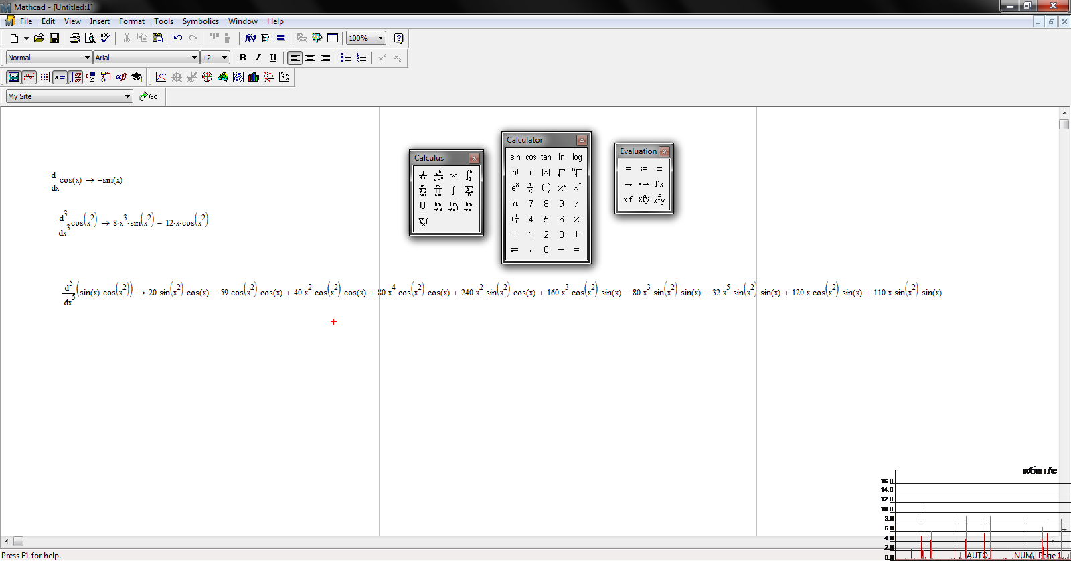This screenshot has width=1071, height=561.
Task: Save the worksheet with the floppy disk icon
Action: pyautogui.click(x=54, y=38)
